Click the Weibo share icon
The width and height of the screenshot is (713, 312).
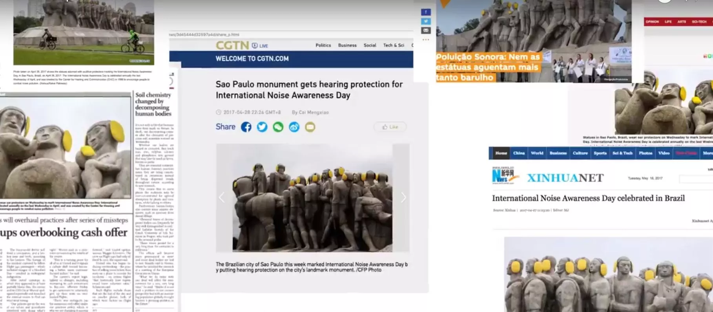tap(294, 127)
